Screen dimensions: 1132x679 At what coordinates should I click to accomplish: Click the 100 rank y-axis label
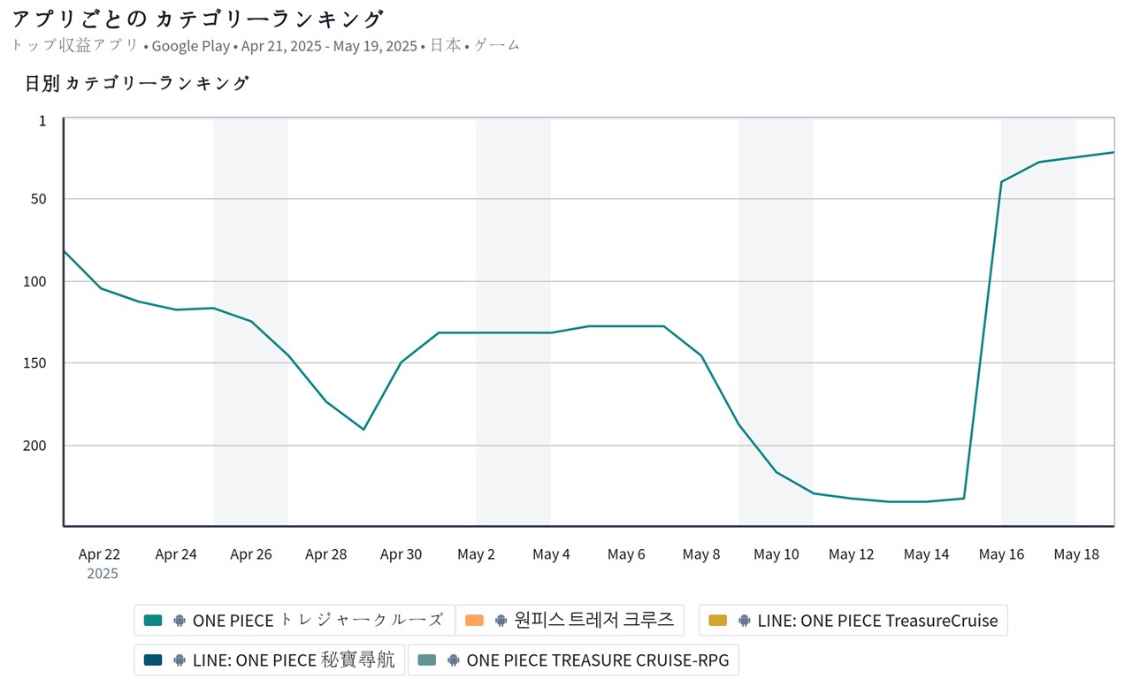(x=36, y=281)
